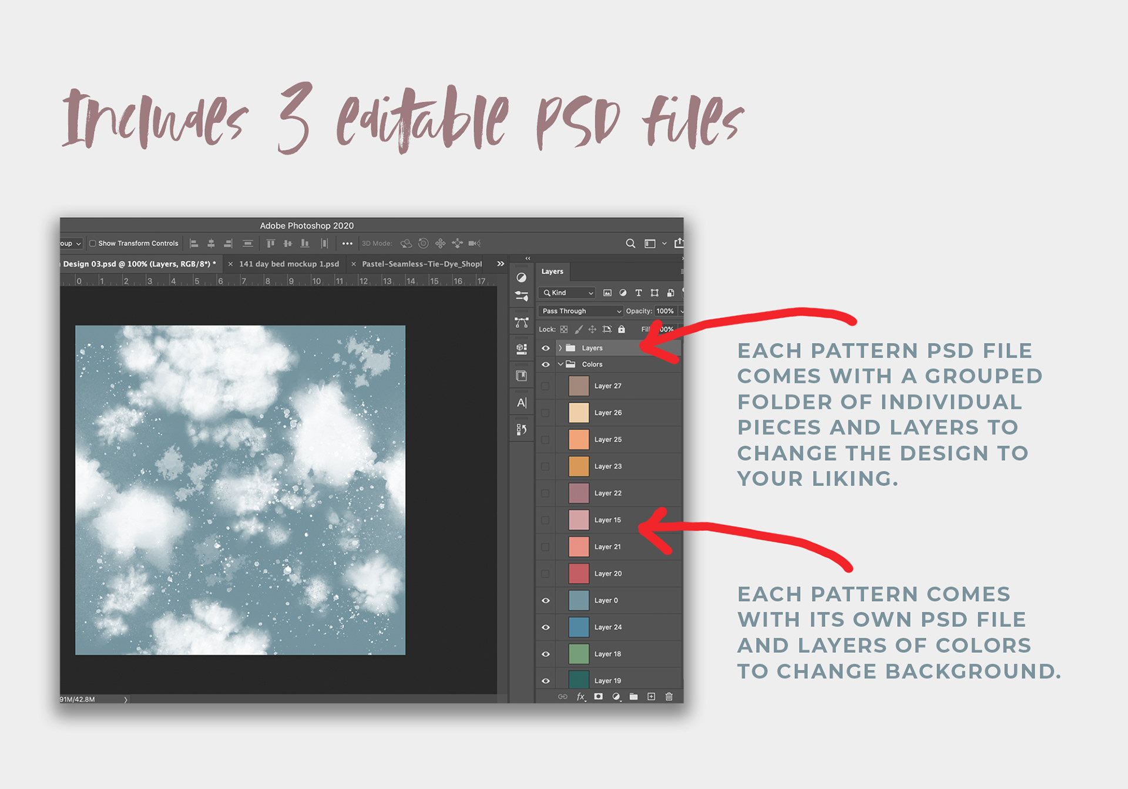The image size is (1128, 789).
Task: Switch to Design 03.psd document tab
Action: 140,264
